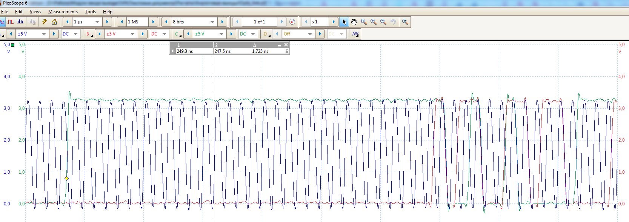The width and height of the screenshot is (629, 222).
Task: Increase resolution from 8 bits
Action: (x=222, y=22)
